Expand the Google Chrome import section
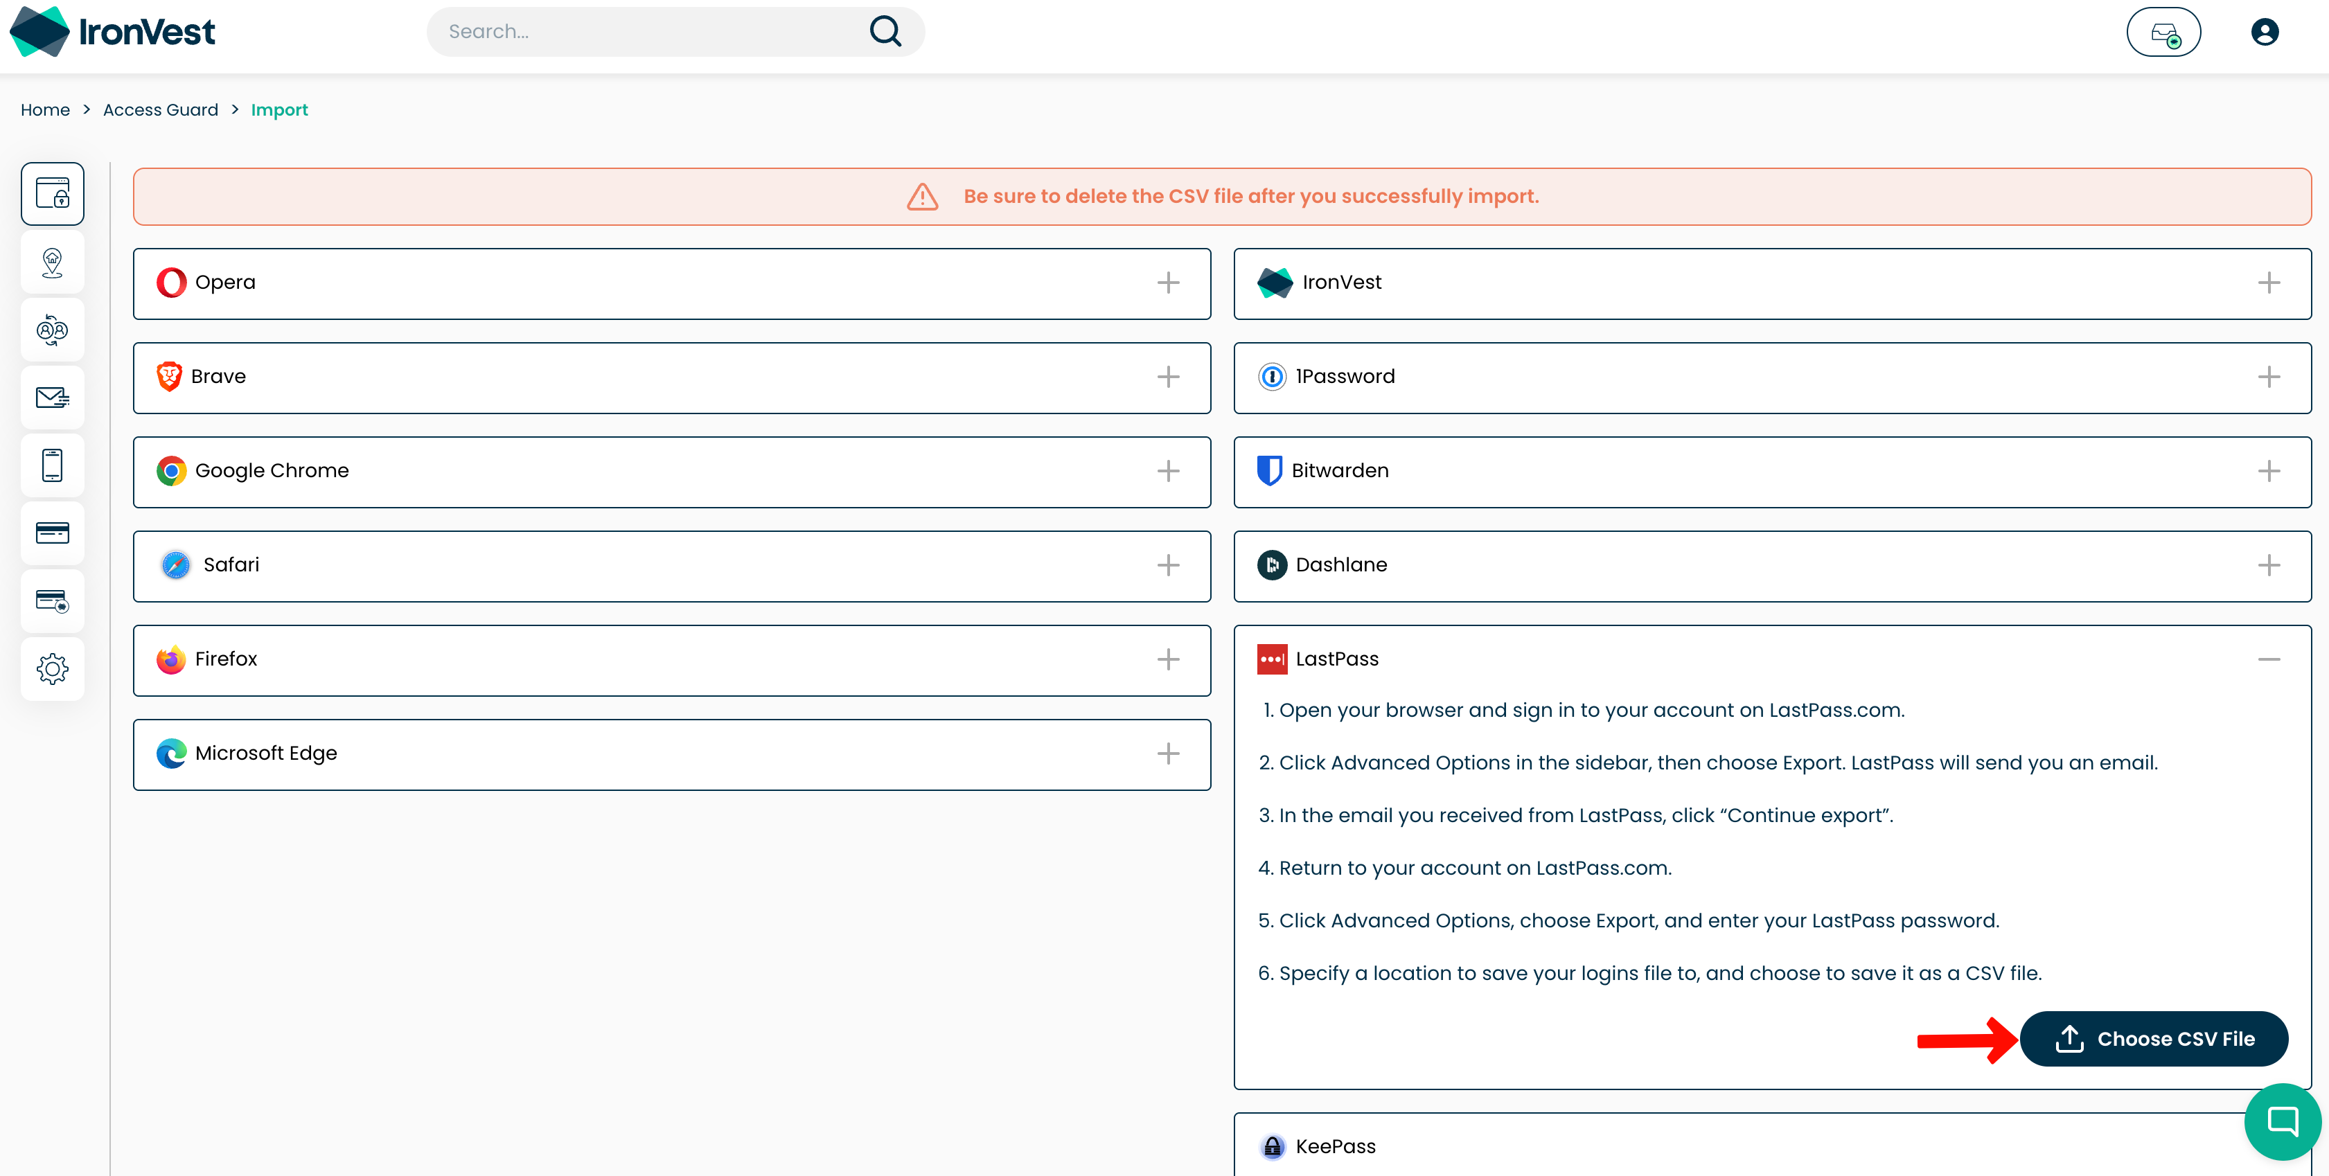 (x=1168, y=471)
